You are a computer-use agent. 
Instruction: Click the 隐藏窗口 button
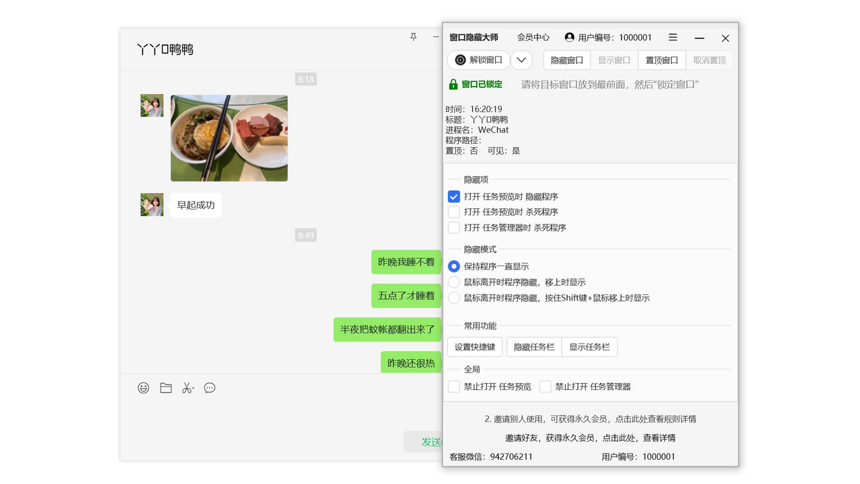[566, 60]
